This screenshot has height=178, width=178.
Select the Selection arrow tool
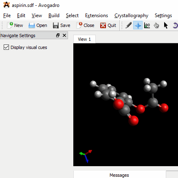(x=166, y=25)
